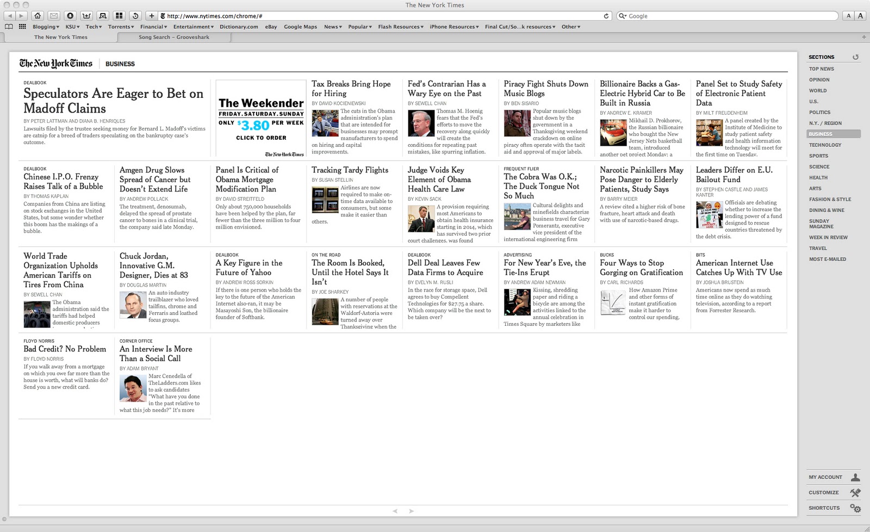Switch to The New York Times tab
This screenshot has height=532, width=870.
[60, 37]
